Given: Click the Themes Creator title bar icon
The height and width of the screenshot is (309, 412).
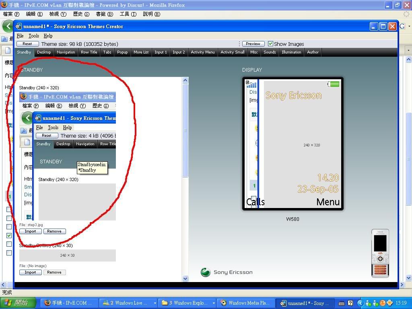Looking at the screenshot, I should 19,27.
